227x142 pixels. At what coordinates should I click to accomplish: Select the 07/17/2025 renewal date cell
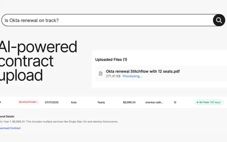coord(52,102)
